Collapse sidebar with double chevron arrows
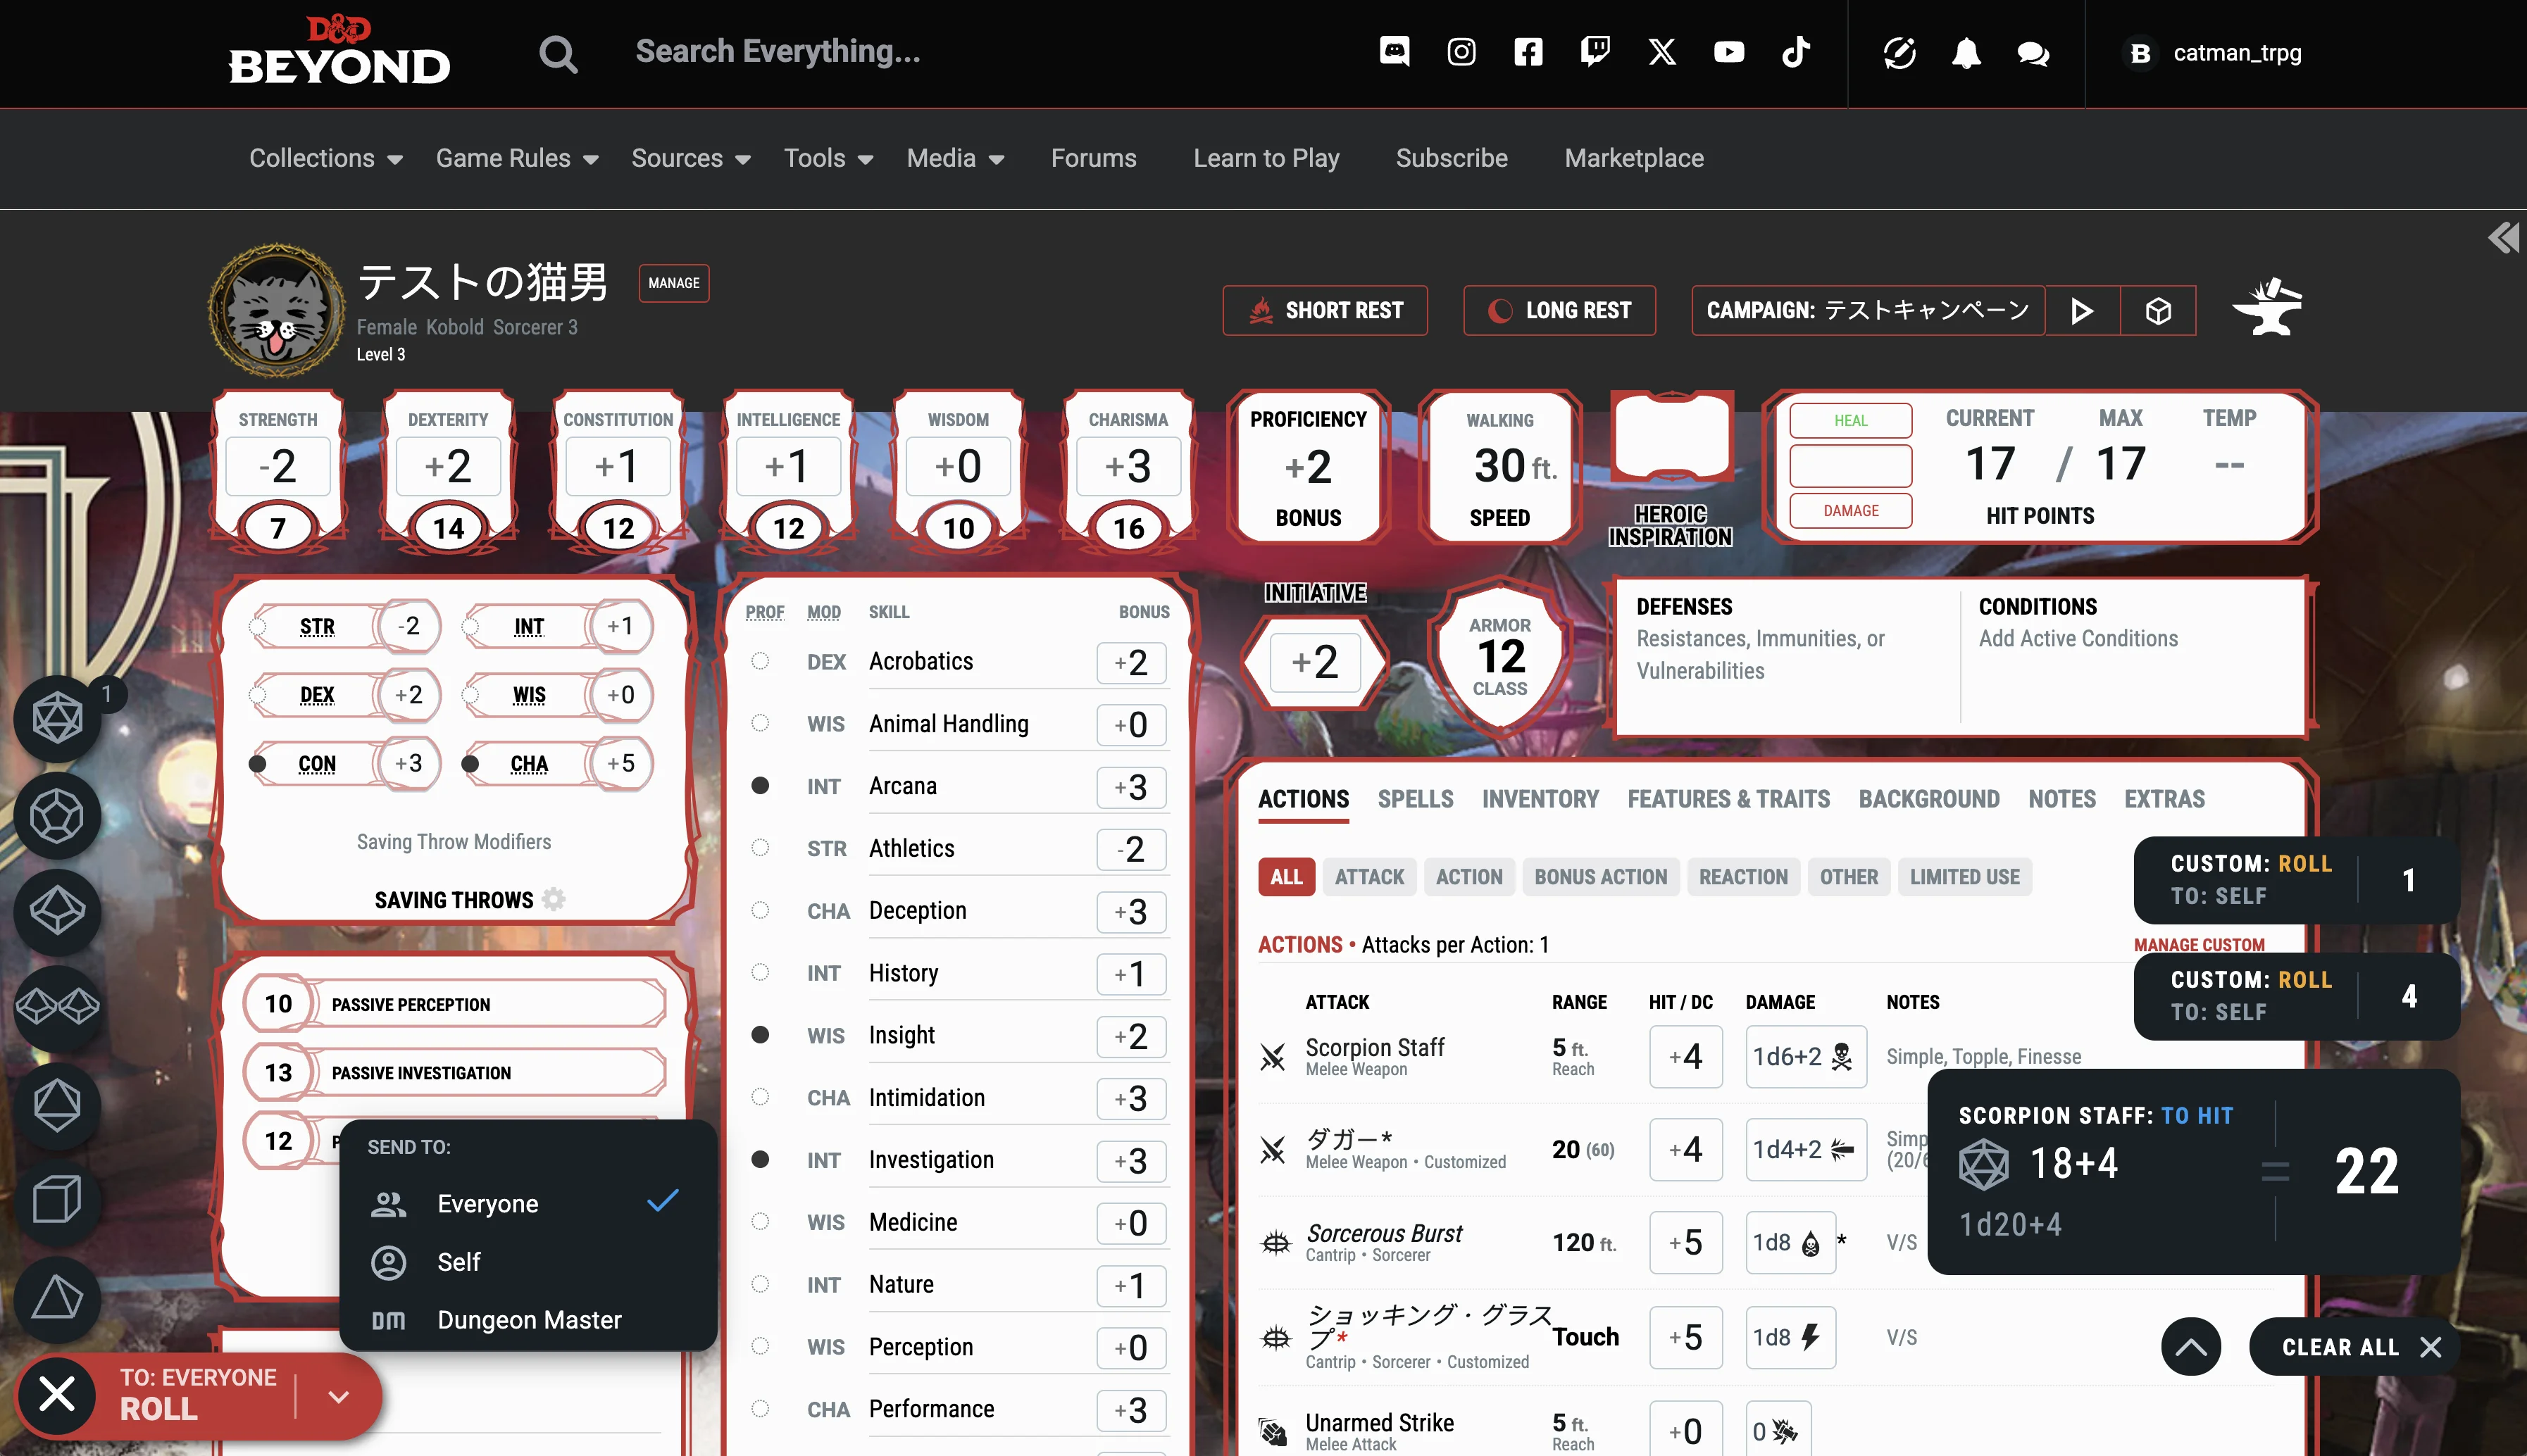The image size is (2527, 1456). pos(2503,238)
